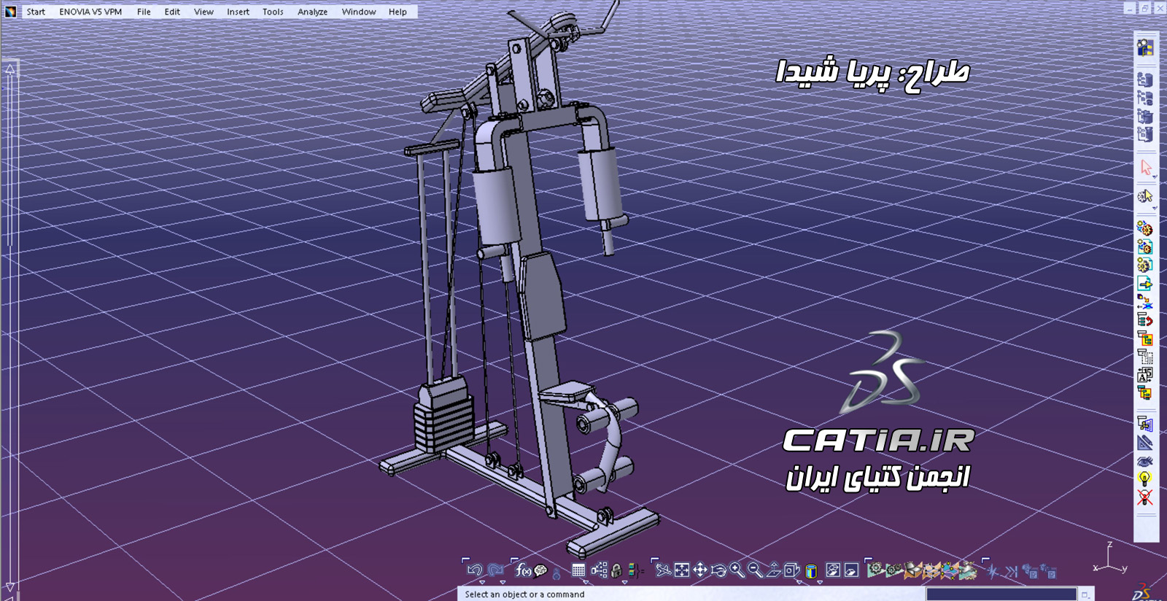Activate Fly Mode airplane icon

663,570
